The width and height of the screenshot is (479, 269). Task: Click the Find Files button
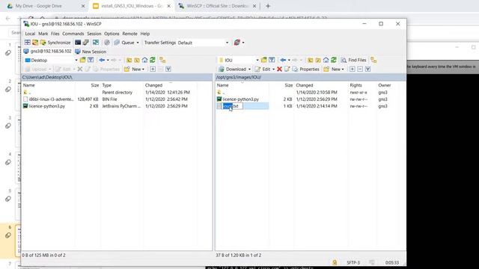tap(353, 60)
